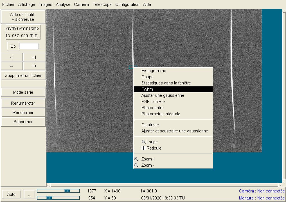Click the upper threshold slider handle

point(67,191)
